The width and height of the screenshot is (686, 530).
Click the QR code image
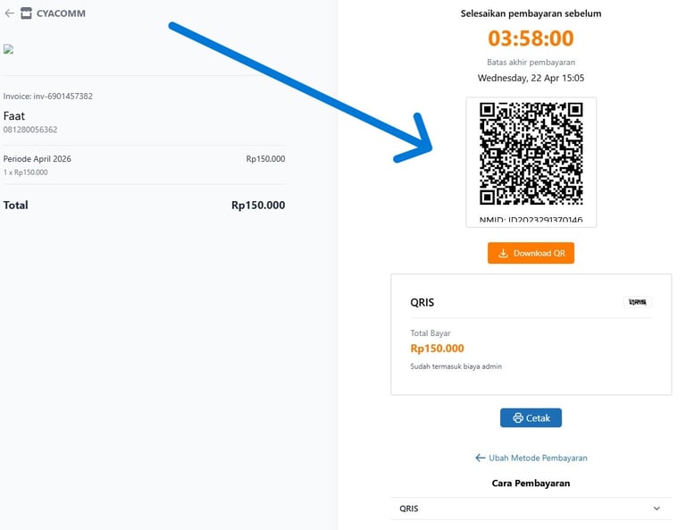click(x=531, y=154)
